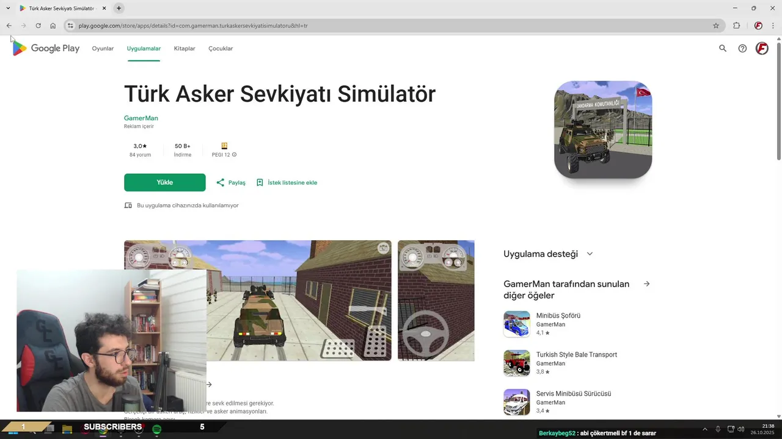Click the microphone tray icon

(x=718, y=429)
